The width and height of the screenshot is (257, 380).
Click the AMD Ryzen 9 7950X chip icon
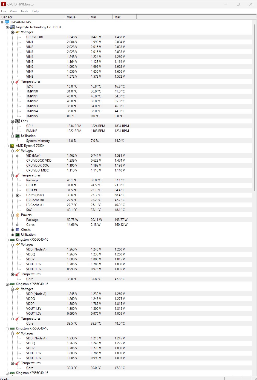(12, 146)
